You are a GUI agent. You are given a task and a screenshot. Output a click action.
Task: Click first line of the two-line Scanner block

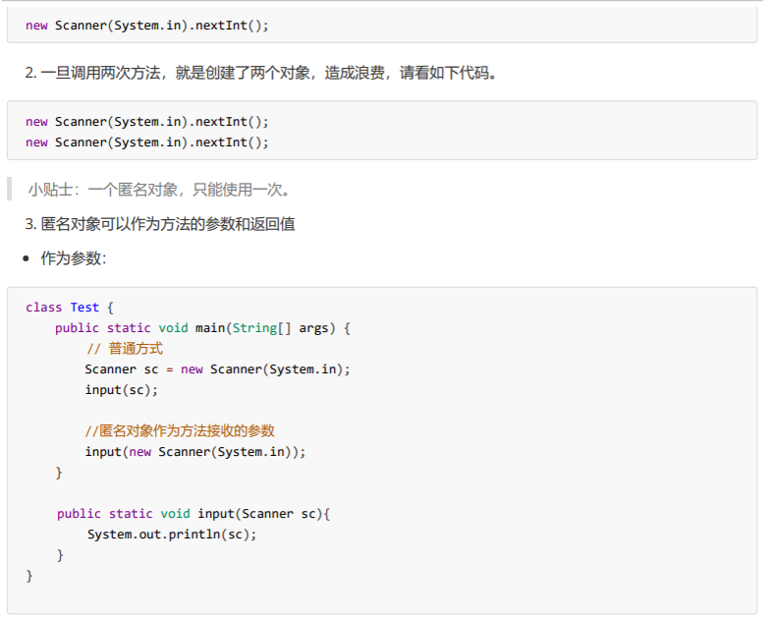point(147,122)
